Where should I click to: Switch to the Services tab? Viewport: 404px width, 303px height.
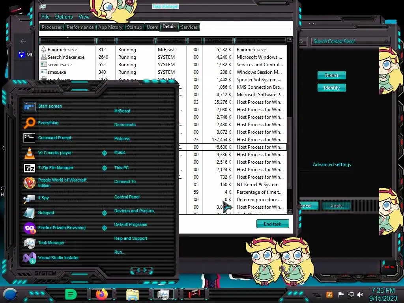[x=189, y=27]
